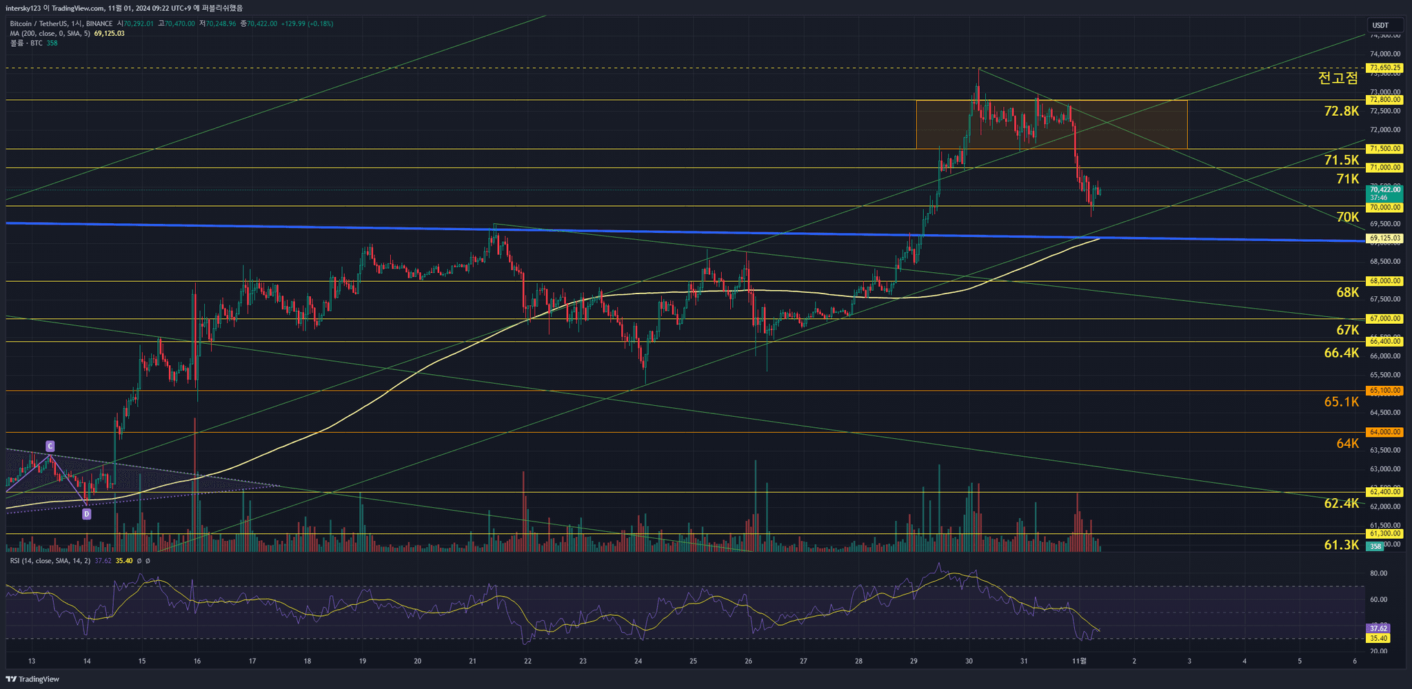Click the volume BTC legend label
The image size is (1412, 689).
point(26,43)
